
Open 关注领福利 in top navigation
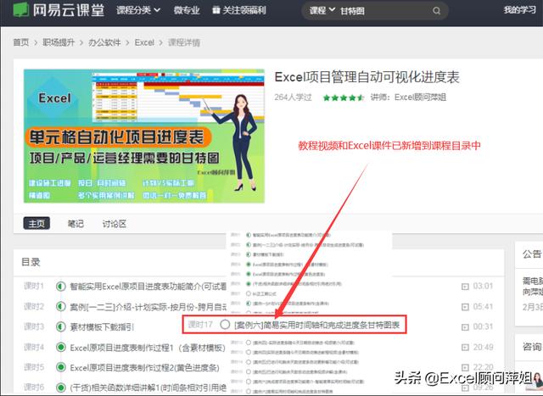click(x=244, y=10)
